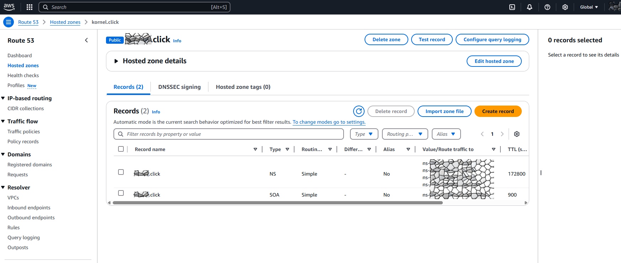Click the Test record button

pos(432,39)
